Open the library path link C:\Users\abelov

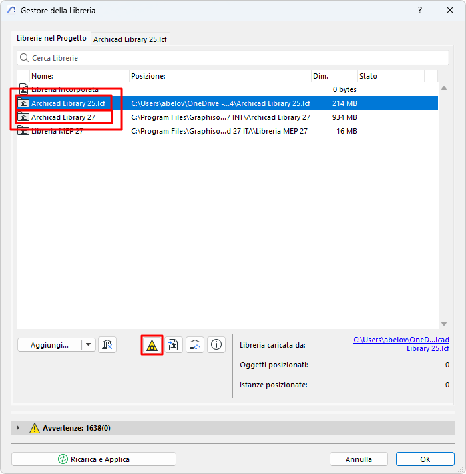click(x=401, y=344)
